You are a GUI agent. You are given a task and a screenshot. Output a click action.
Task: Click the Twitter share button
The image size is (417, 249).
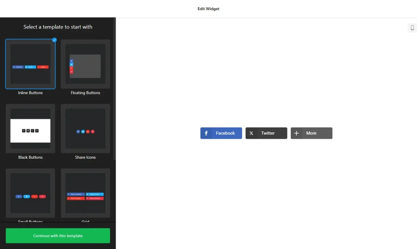point(266,133)
